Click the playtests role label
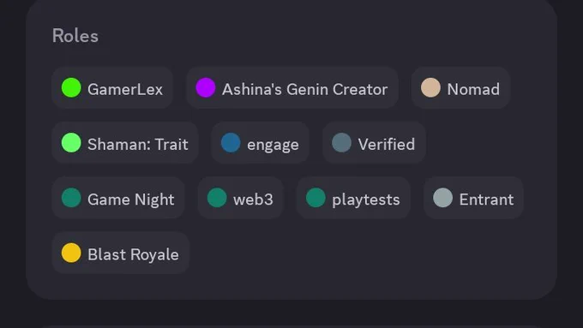The image size is (583, 328). 366,200
